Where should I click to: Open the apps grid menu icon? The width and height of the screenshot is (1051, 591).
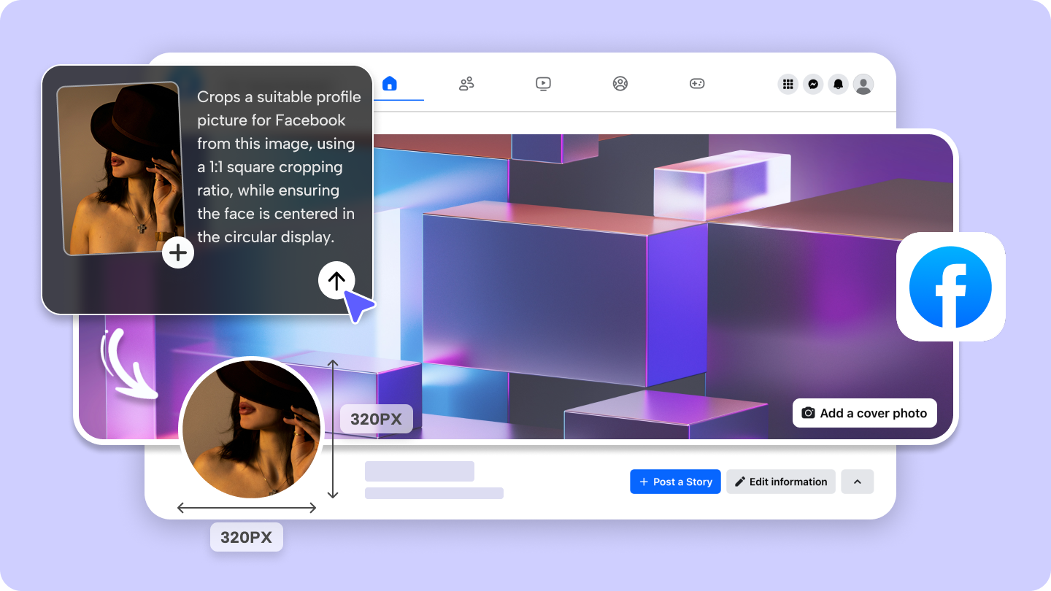[788, 84]
